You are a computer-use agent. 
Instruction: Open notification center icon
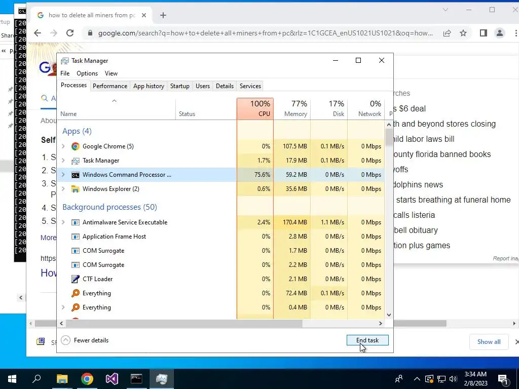[503, 379]
